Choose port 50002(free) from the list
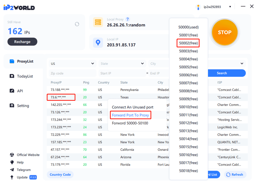The image size is (257, 186). tap(188, 43)
